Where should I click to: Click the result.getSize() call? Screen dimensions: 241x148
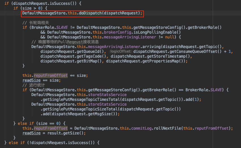65,133
